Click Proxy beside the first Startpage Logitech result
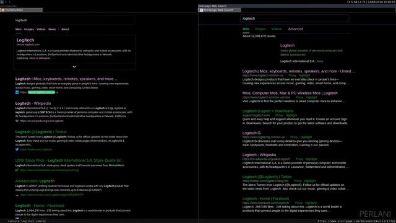Viewport: 396px width, 223px height. tap(292, 76)
